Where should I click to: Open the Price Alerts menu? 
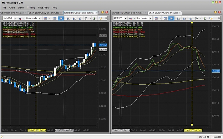point(44,8)
